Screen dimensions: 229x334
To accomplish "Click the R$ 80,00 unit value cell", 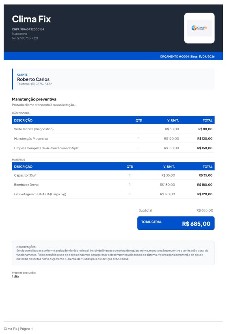I will click(x=172, y=129).
